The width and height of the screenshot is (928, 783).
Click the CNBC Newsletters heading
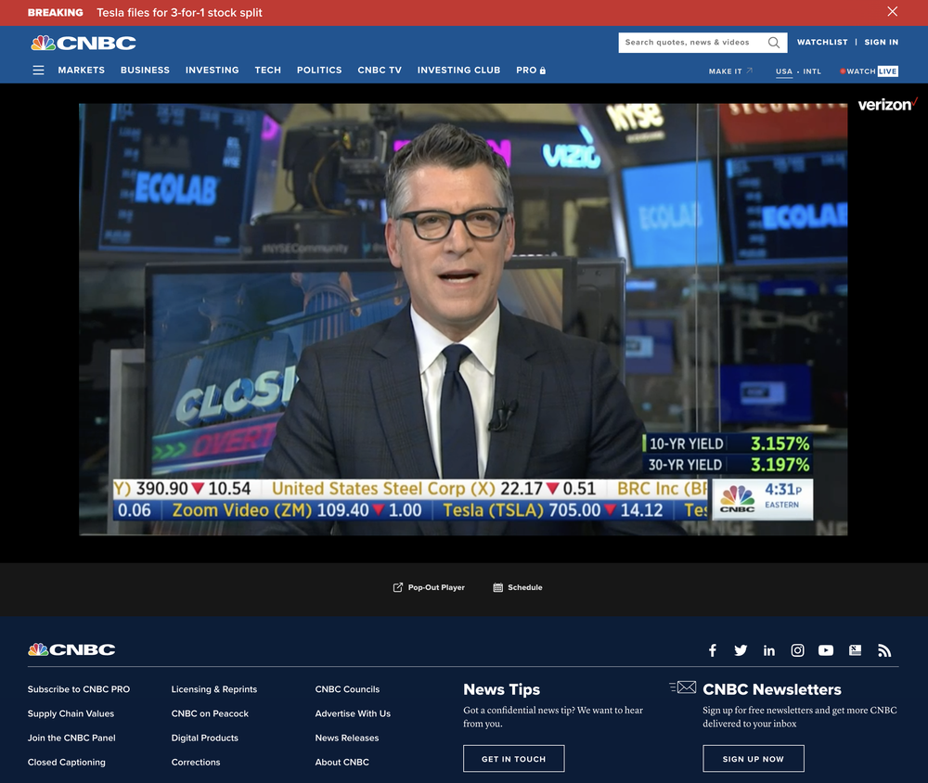click(x=772, y=689)
